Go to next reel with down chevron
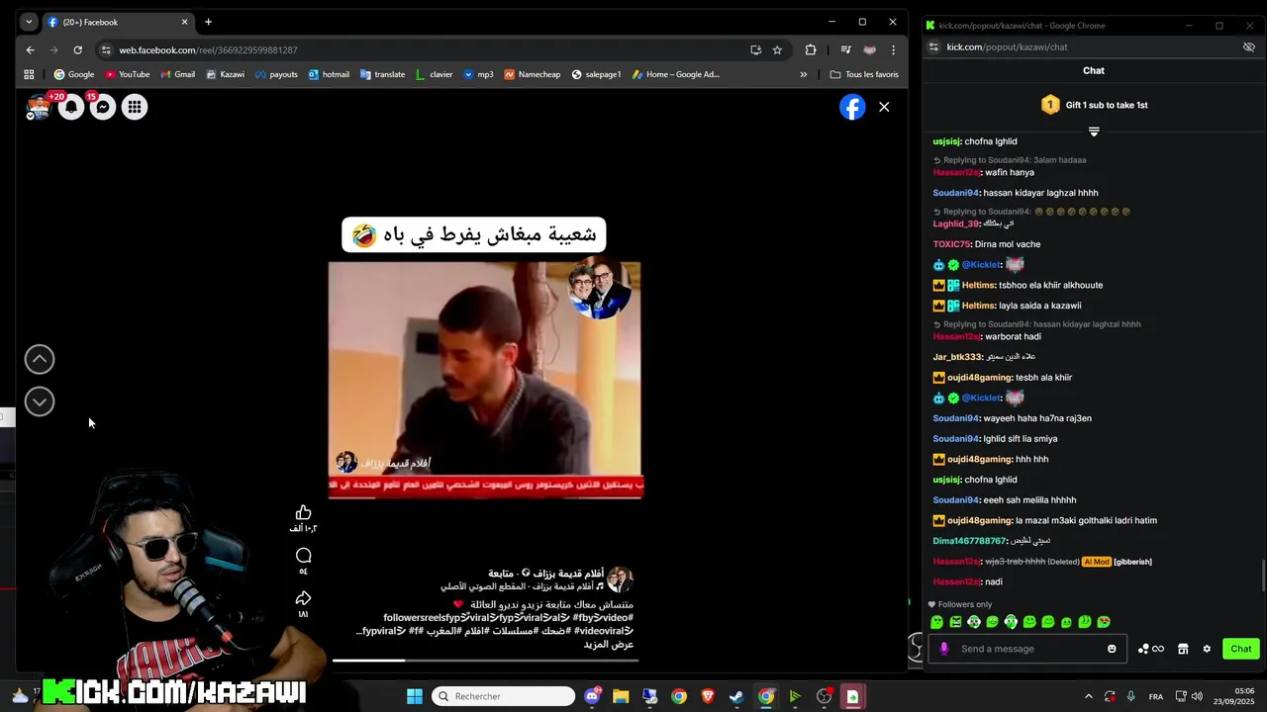This screenshot has width=1267, height=712. (40, 401)
